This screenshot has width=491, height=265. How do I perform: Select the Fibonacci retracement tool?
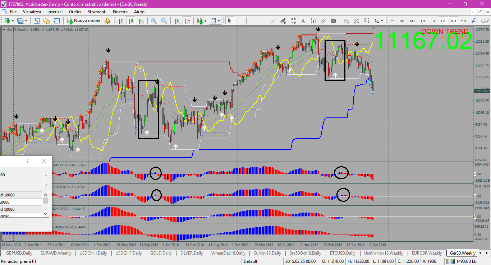coord(293,21)
